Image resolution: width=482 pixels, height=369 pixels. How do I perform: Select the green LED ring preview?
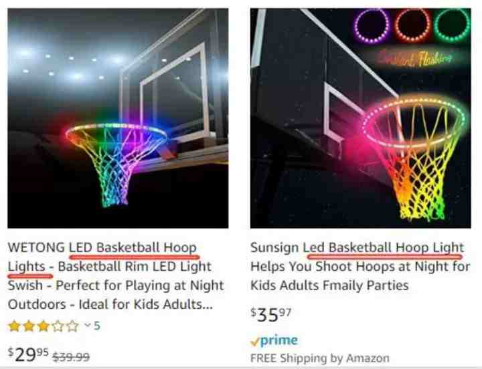[452, 26]
